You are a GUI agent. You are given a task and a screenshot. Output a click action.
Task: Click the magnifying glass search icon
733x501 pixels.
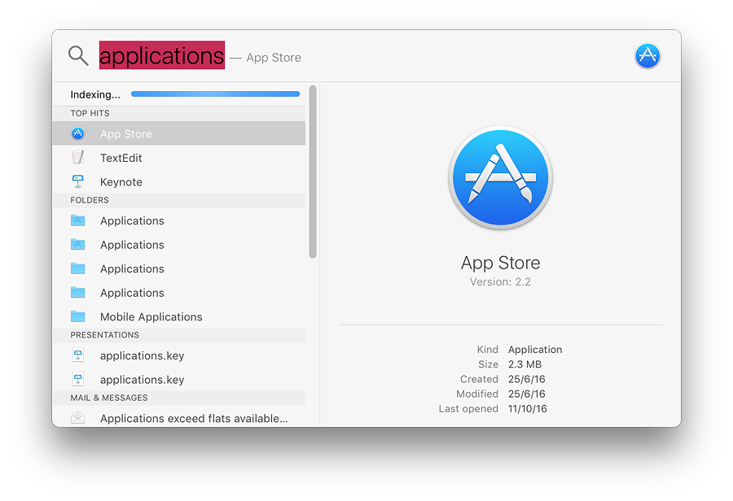coord(78,55)
